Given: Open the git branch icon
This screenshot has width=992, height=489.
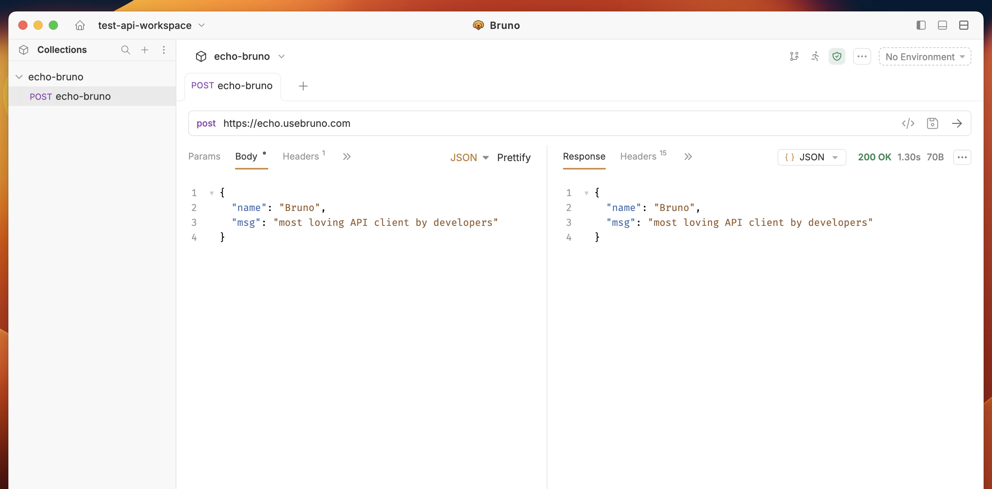Looking at the screenshot, I should coord(794,57).
